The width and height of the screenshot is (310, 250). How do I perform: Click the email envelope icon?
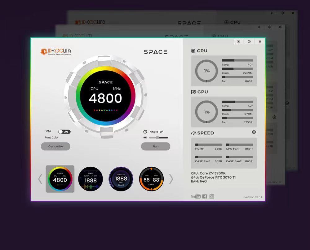[212, 196]
